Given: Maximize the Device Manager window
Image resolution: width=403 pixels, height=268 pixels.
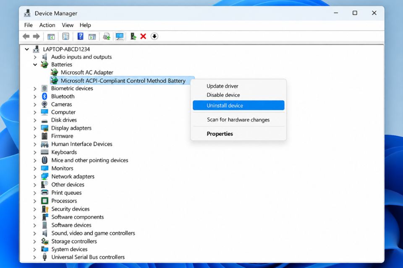Looking at the screenshot, I should pos(355,13).
